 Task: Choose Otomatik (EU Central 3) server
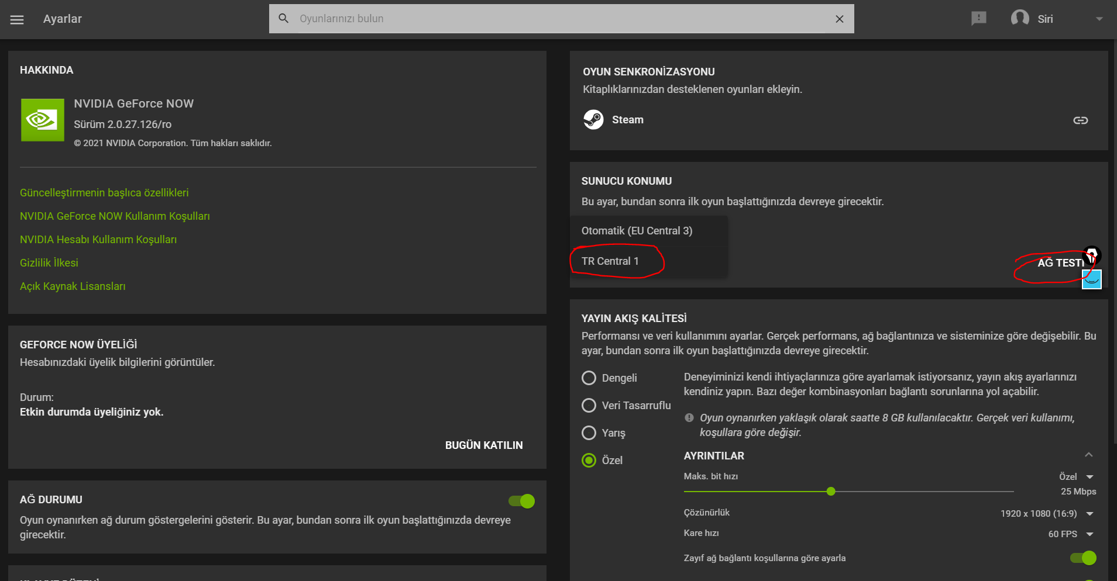click(637, 231)
